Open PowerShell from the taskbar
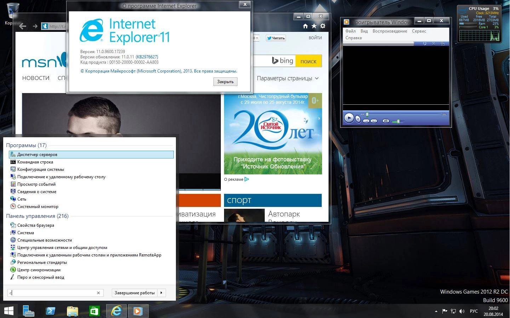 click(50, 311)
